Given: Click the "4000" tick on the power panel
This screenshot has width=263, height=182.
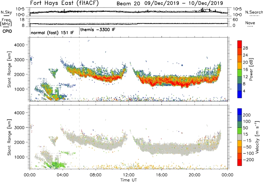Looking at the screenshot, I should point(19,45).
